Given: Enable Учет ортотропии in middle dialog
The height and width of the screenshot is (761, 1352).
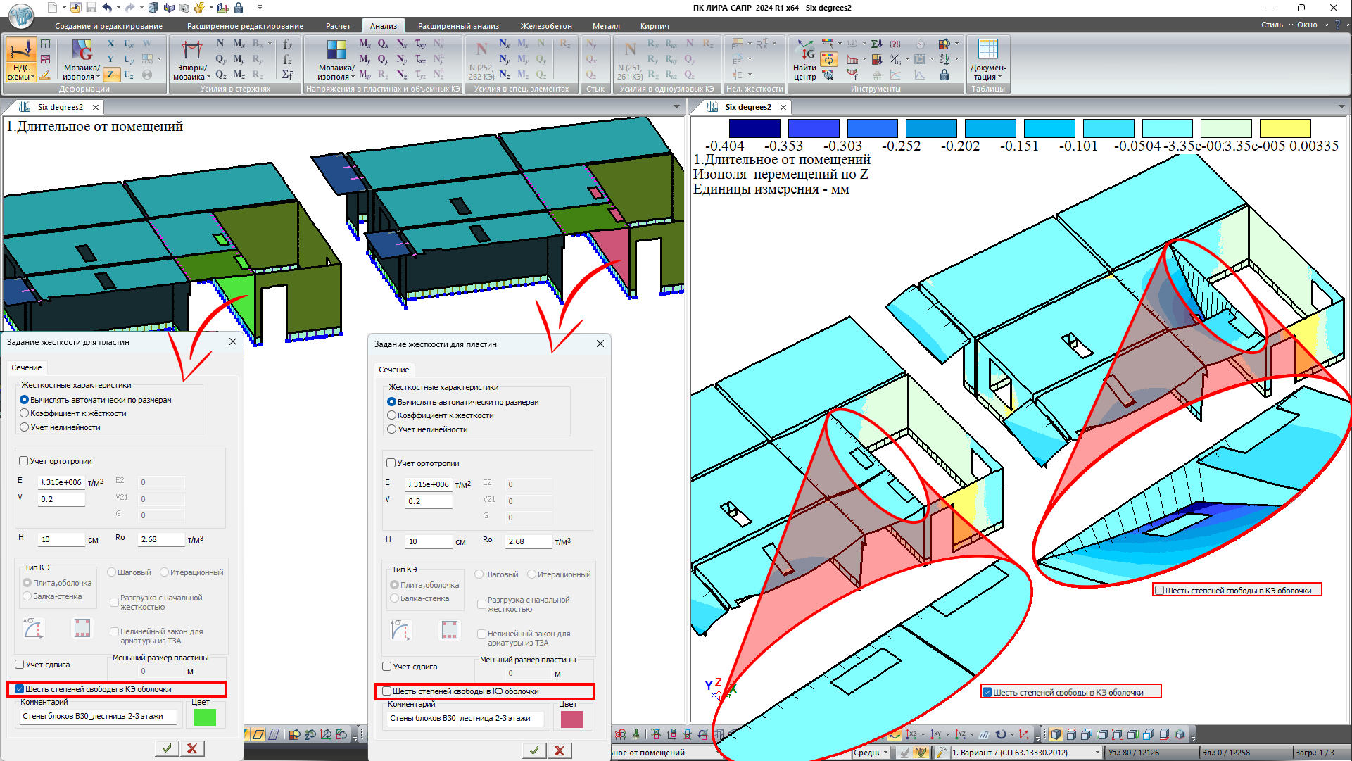Looking at the screenshot, I should tap(391, 463).
